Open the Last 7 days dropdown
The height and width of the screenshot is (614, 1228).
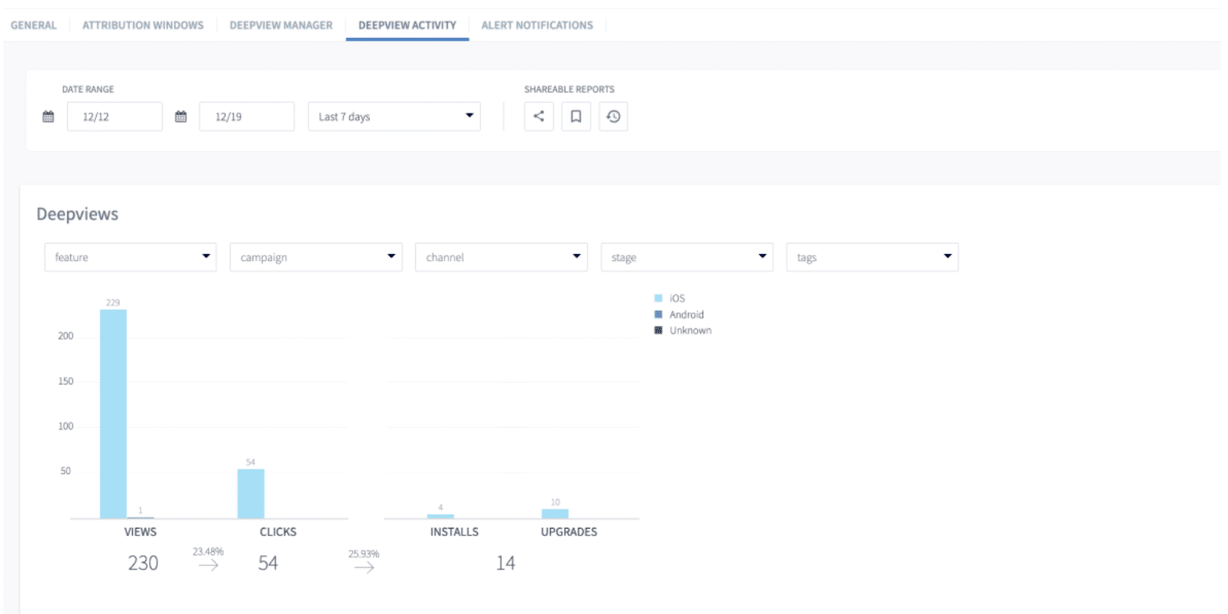[x=394, y=116]
